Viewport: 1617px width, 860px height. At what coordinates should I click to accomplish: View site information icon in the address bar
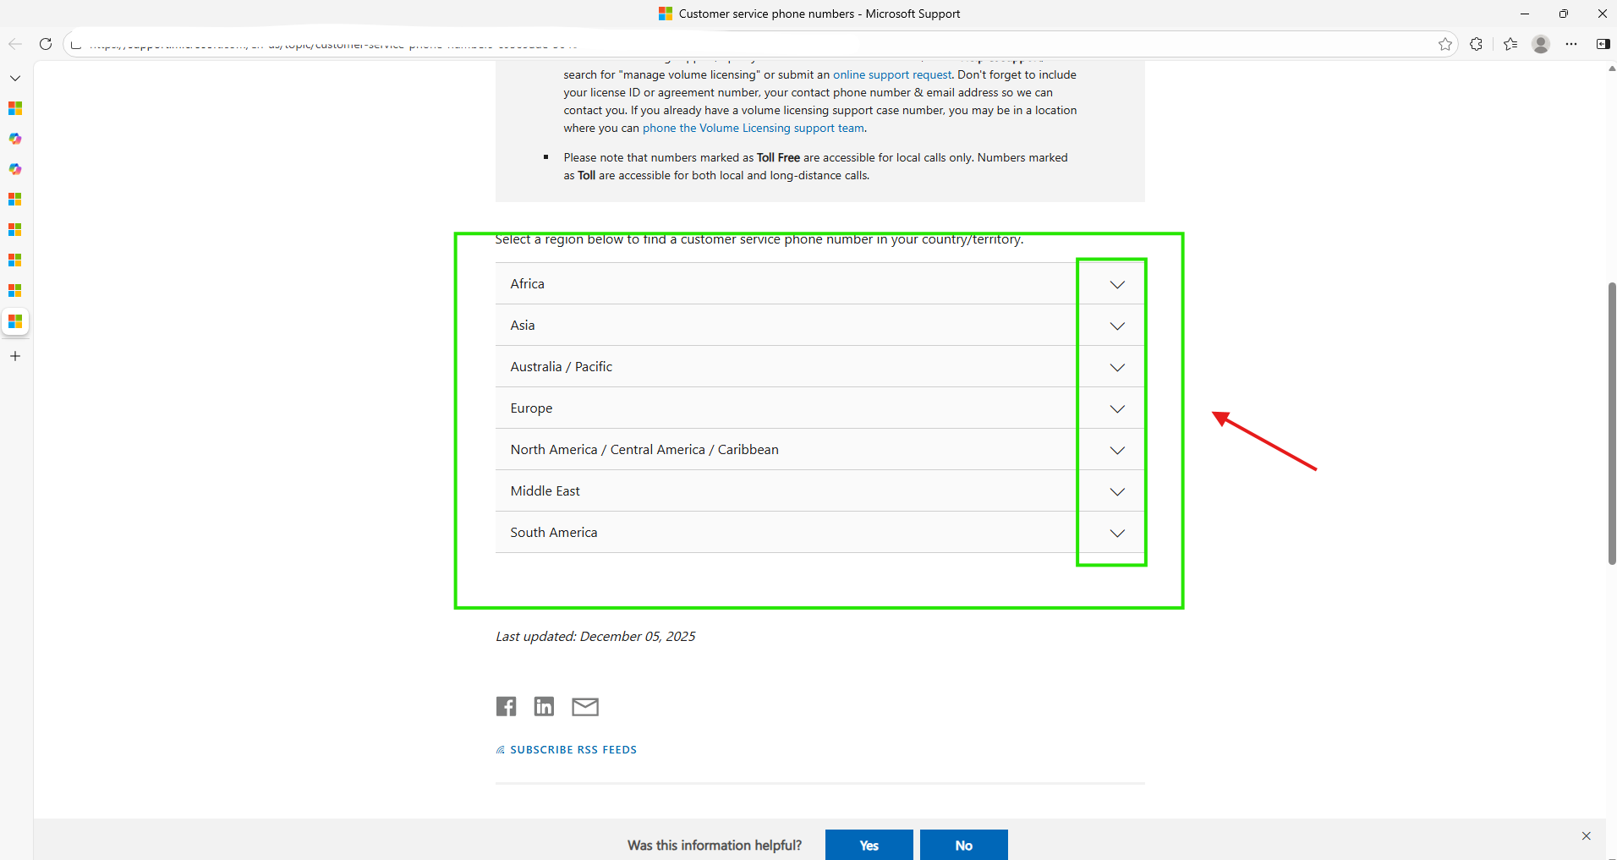click(76, 44)
